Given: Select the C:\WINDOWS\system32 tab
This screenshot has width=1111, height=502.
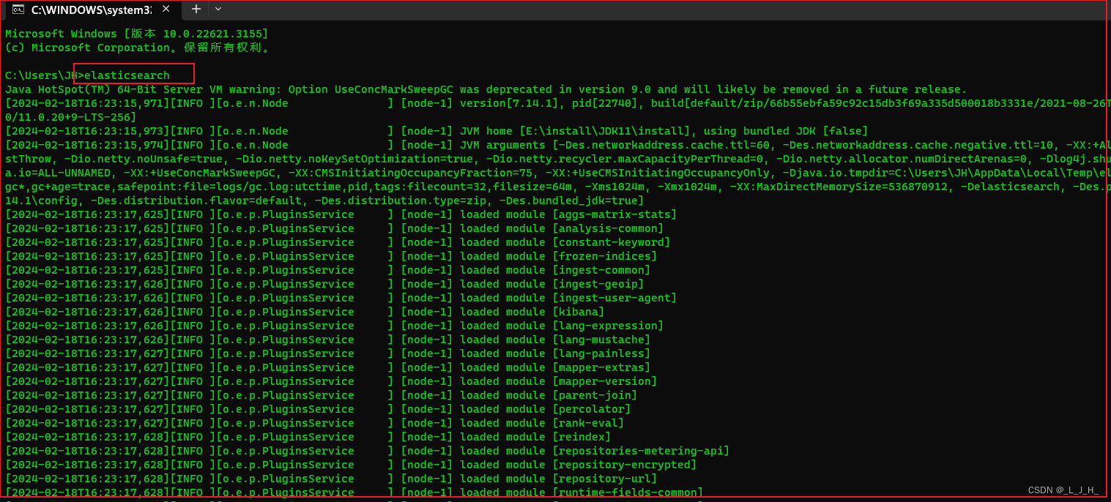Looking at the screenshot, I should coord(91,10).
